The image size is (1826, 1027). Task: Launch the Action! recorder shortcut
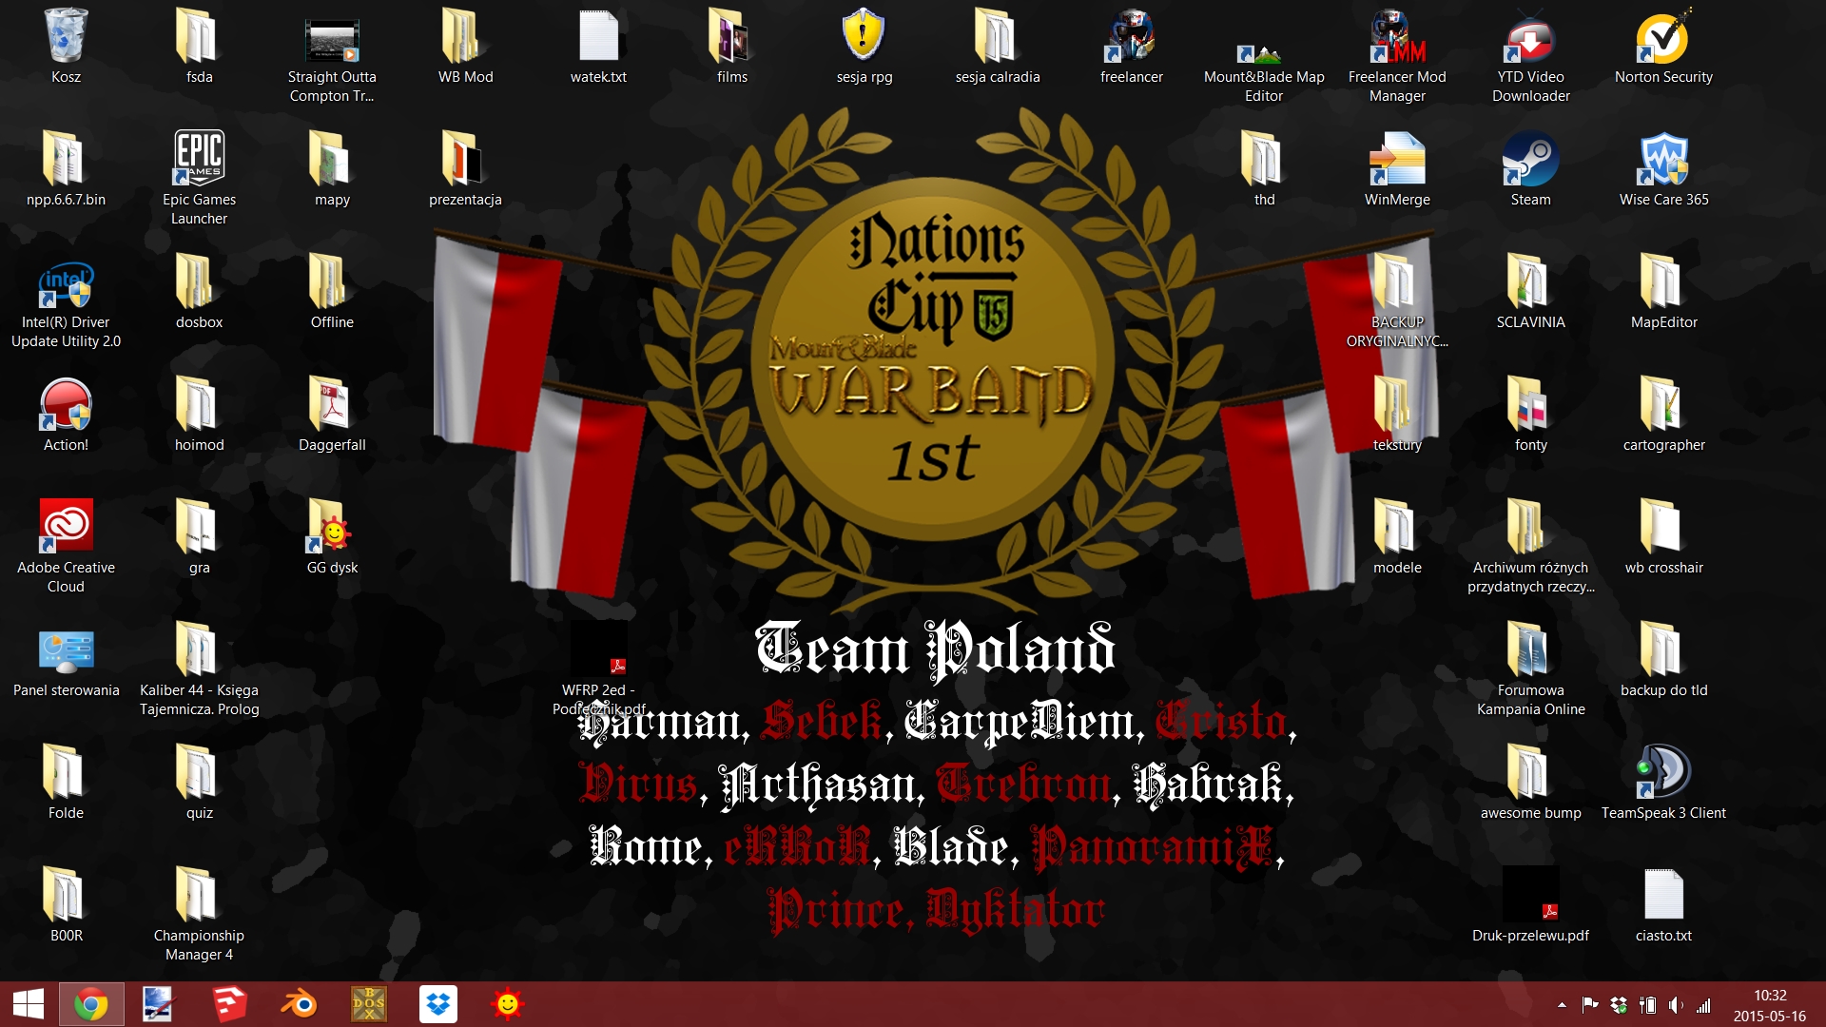coord(66,415)
